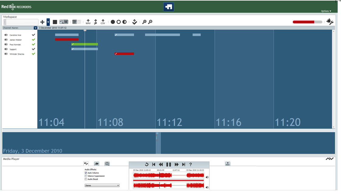
Task: Open the Options menu
Action: [326, 11]
